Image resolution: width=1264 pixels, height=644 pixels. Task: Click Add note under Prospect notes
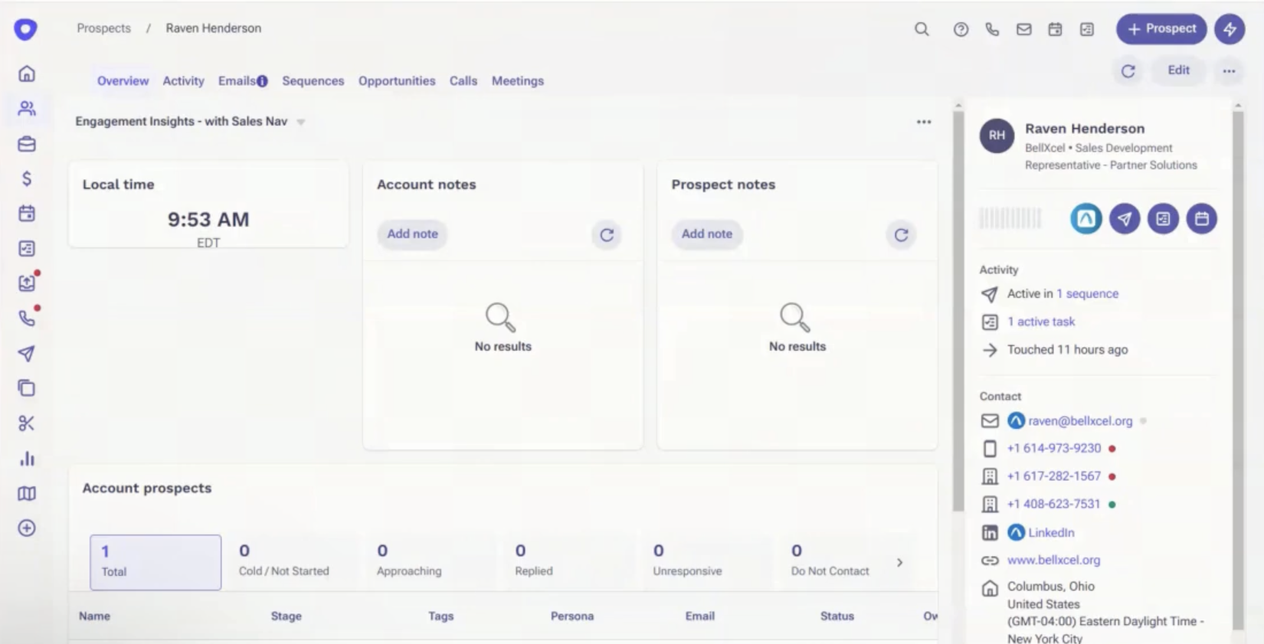706,234
